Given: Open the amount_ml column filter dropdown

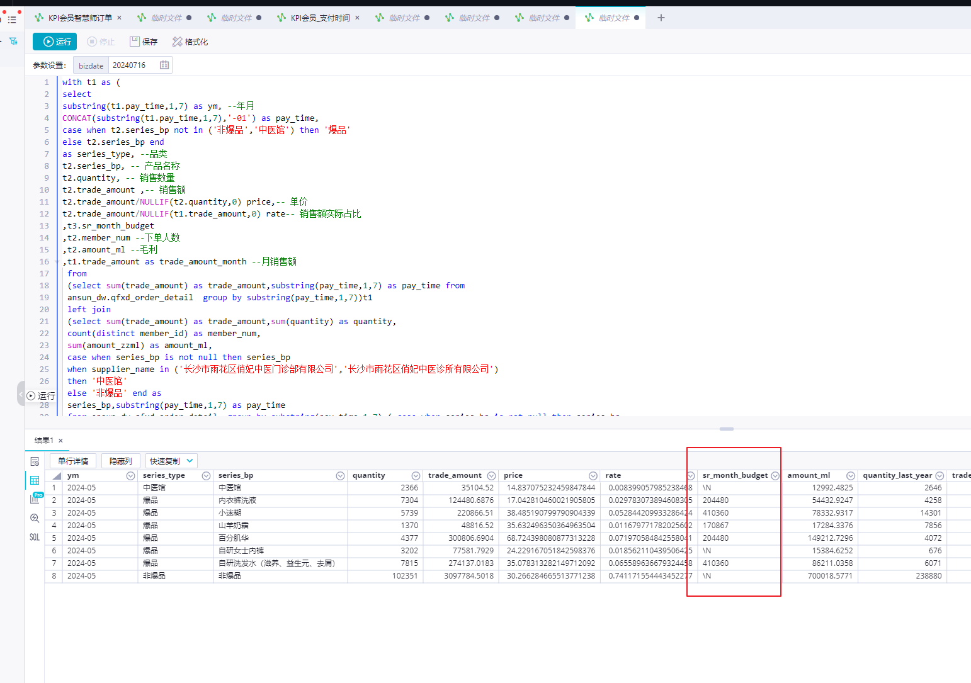Looking at the screenshot, I should click(x=851, y=476).
